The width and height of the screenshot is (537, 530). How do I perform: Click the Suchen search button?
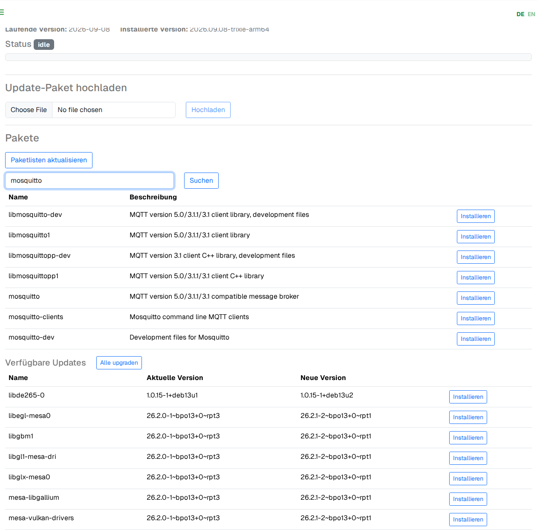click(201, 181)
